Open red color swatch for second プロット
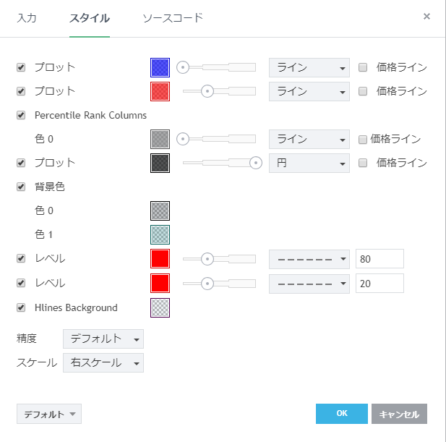Screen dimensions: 446x442 click(160, 91)
